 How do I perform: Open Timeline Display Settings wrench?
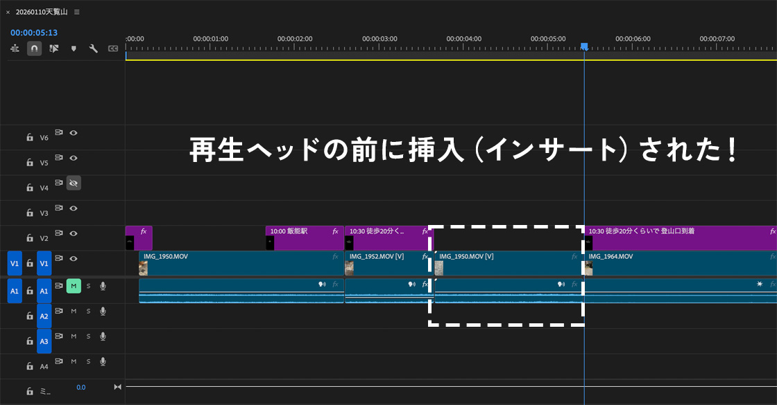(93, 48)
